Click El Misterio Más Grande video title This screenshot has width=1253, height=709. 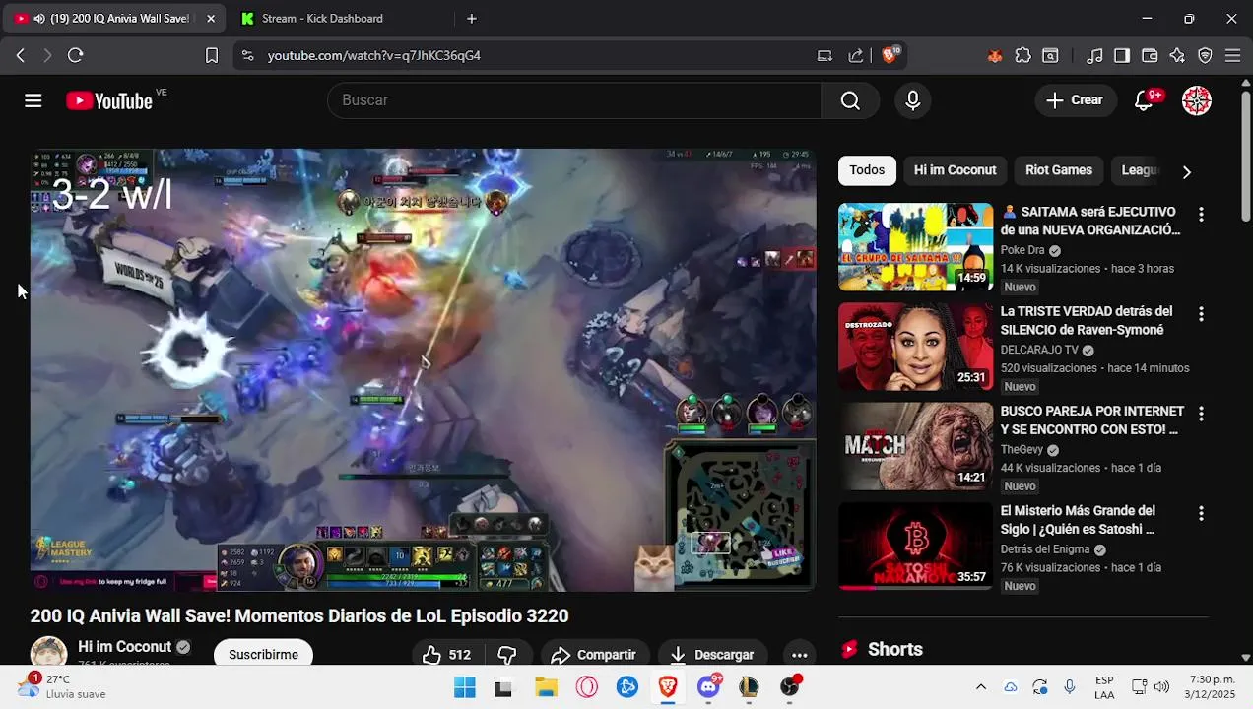coord(1078,520)
